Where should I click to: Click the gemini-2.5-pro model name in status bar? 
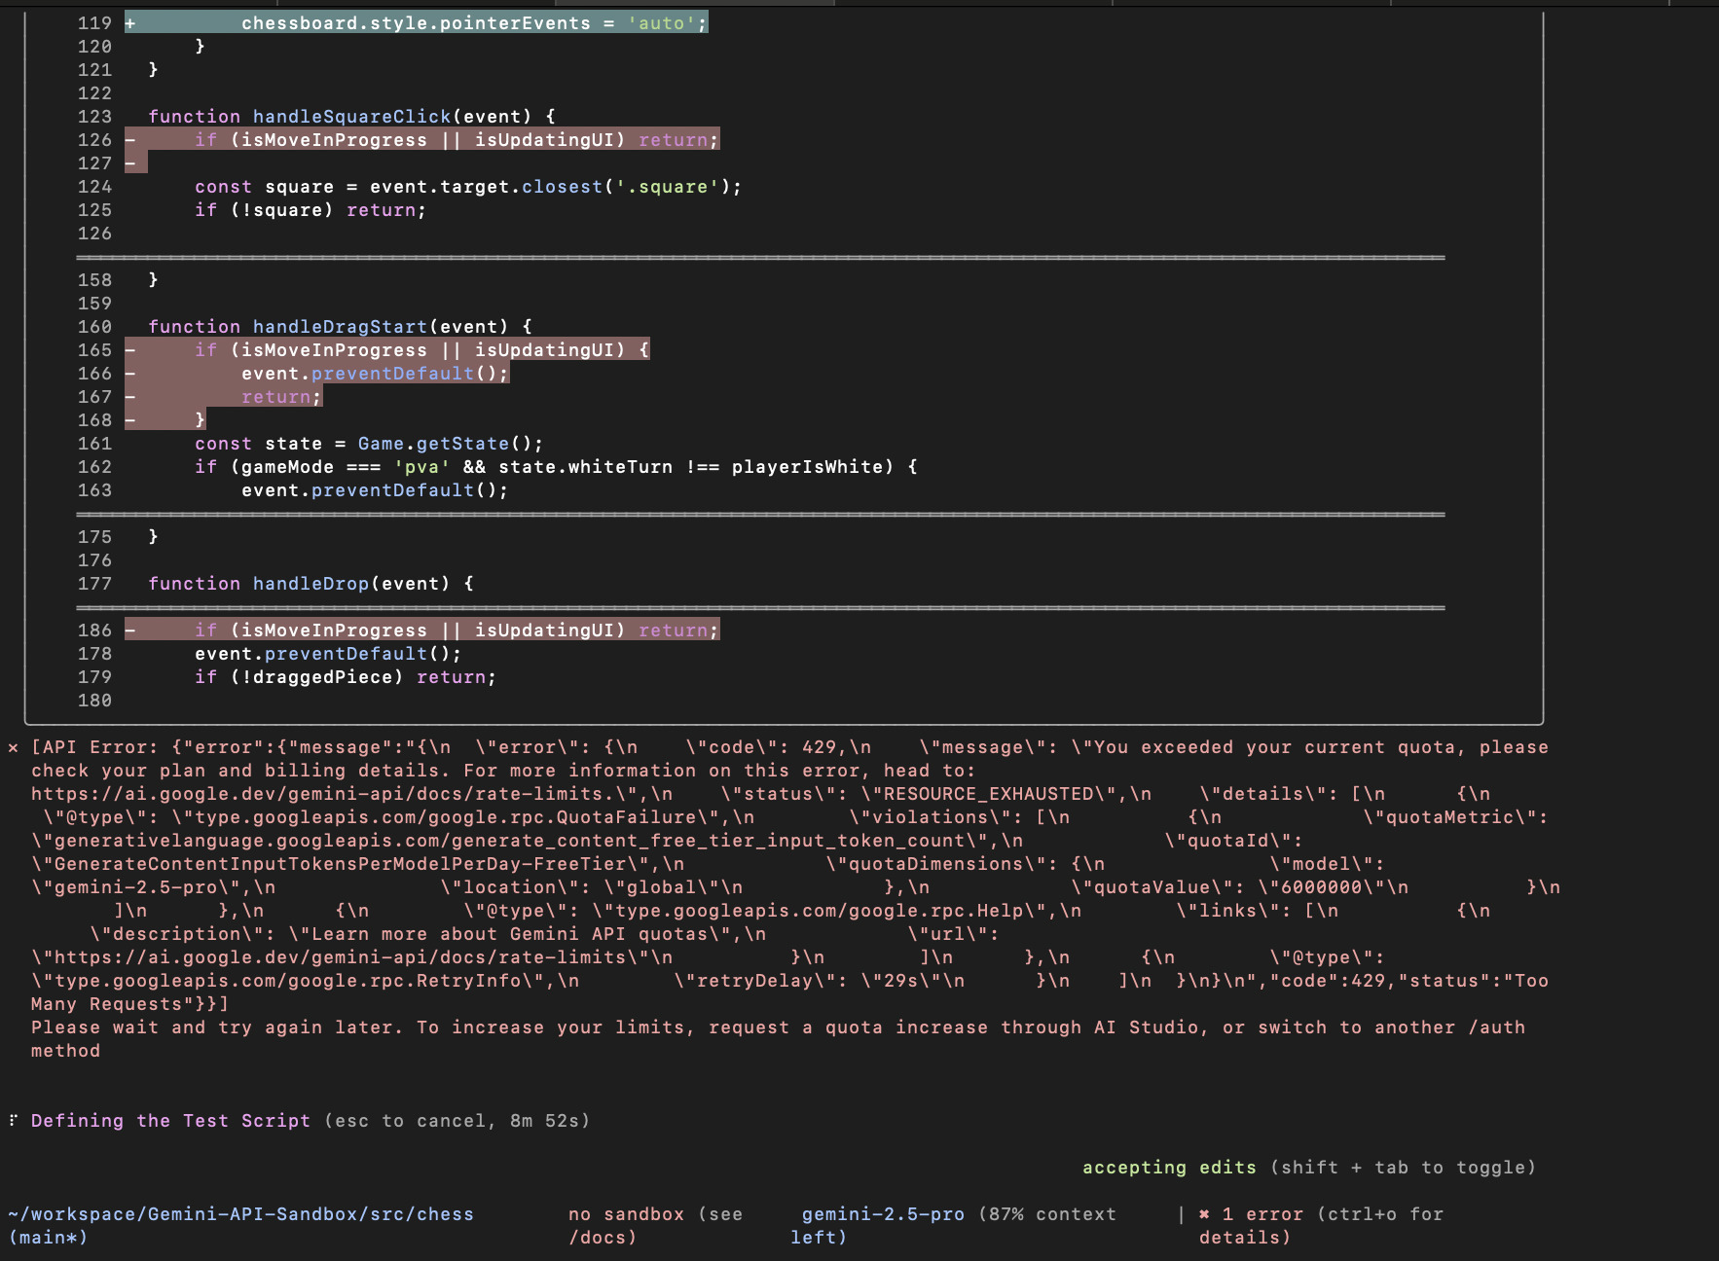coord(883,1214)
